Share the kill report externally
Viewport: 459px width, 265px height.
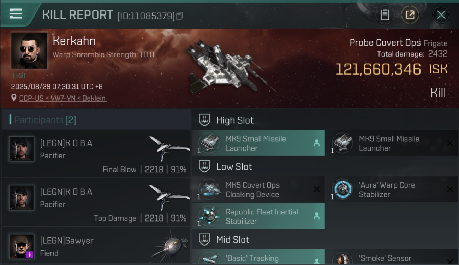coord(410,15)
